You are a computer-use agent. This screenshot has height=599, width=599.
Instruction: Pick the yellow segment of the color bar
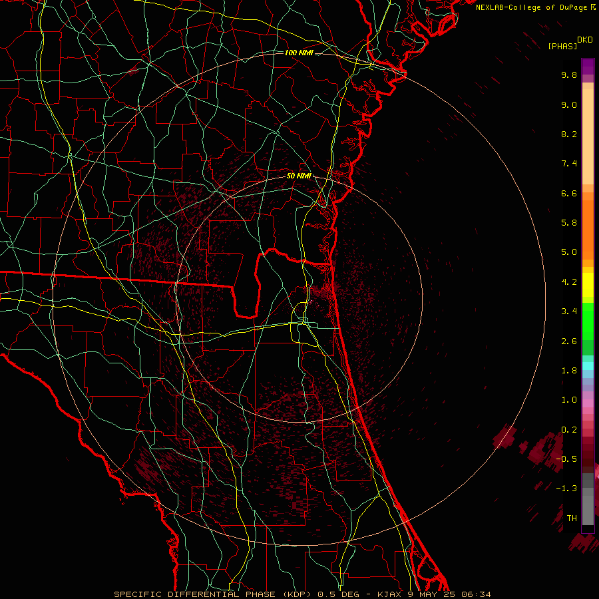[x=588, y=285]
